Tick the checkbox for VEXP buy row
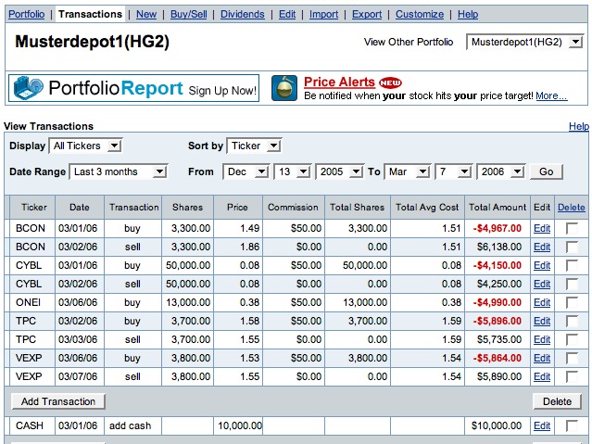592x444 pixels. click(572, 358)
